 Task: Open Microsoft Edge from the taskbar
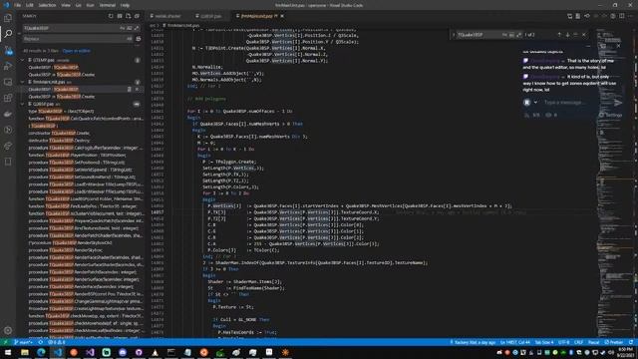pos(41,352)
